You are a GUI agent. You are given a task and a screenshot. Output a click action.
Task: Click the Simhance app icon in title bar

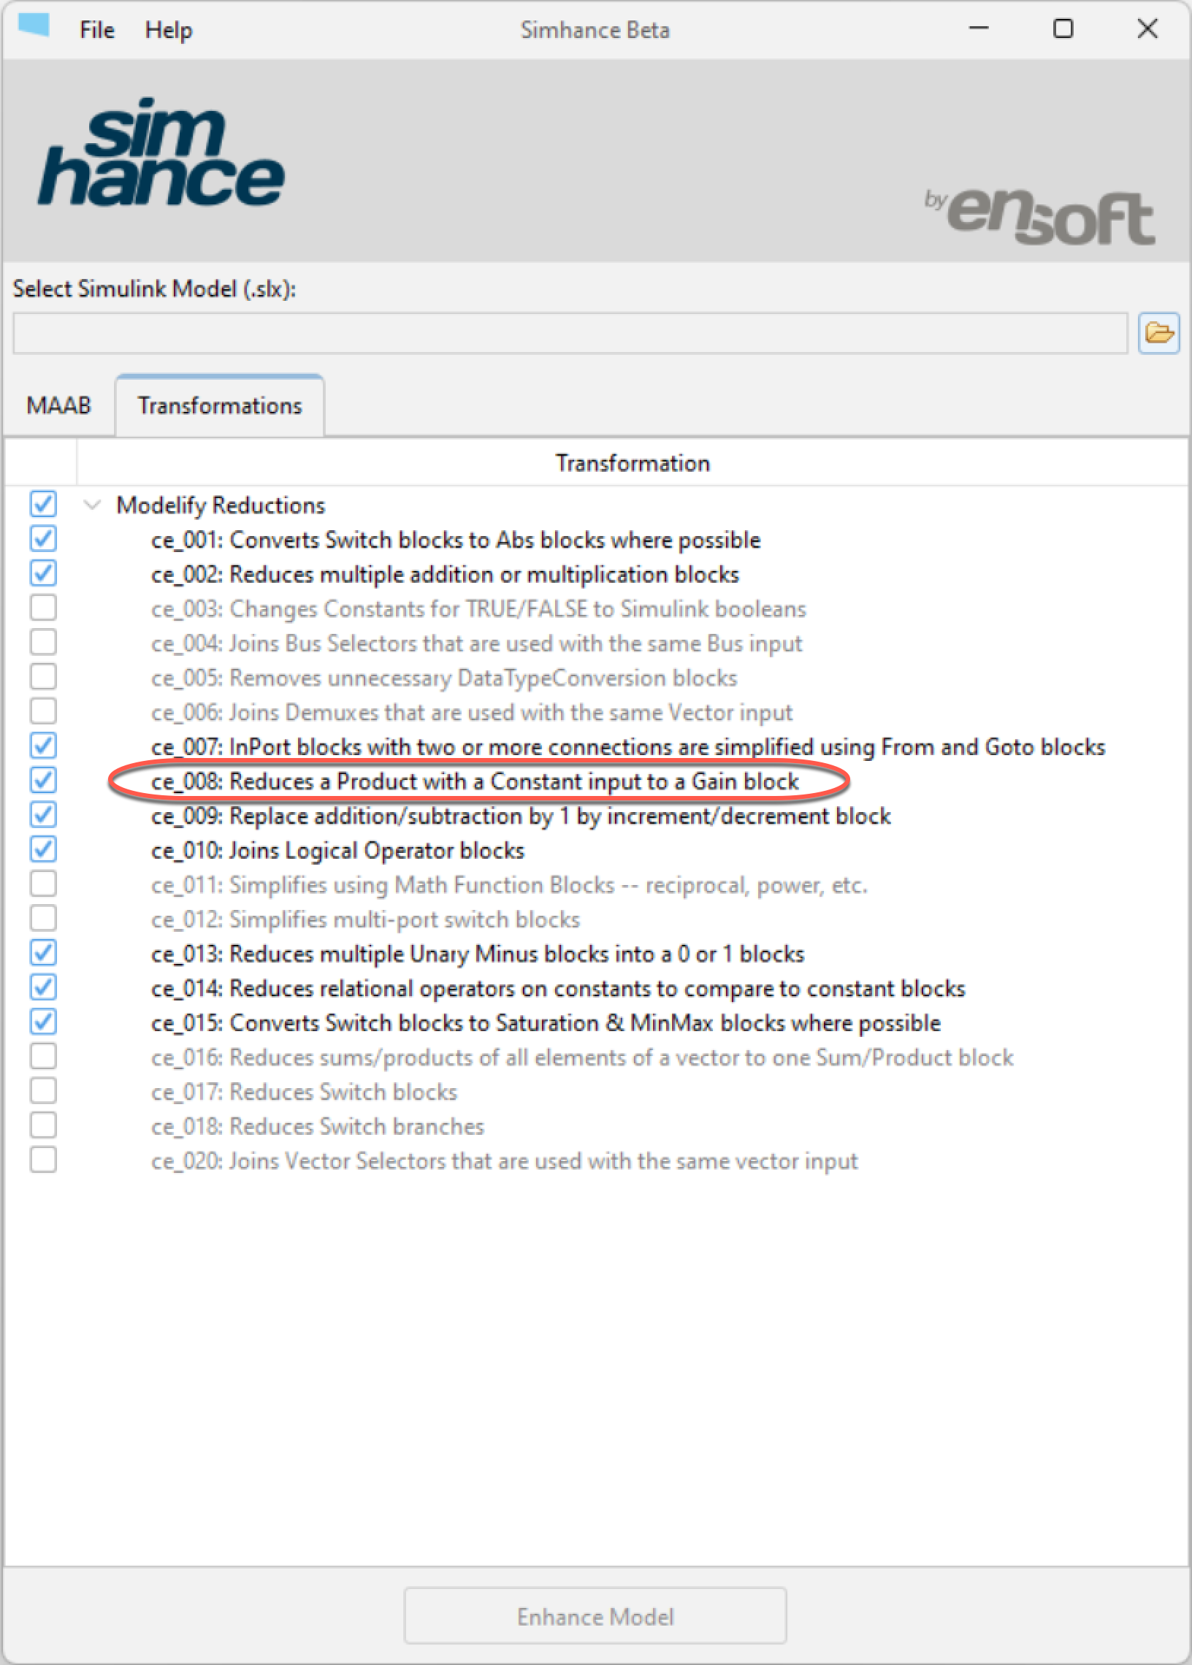tap(34, 26)
